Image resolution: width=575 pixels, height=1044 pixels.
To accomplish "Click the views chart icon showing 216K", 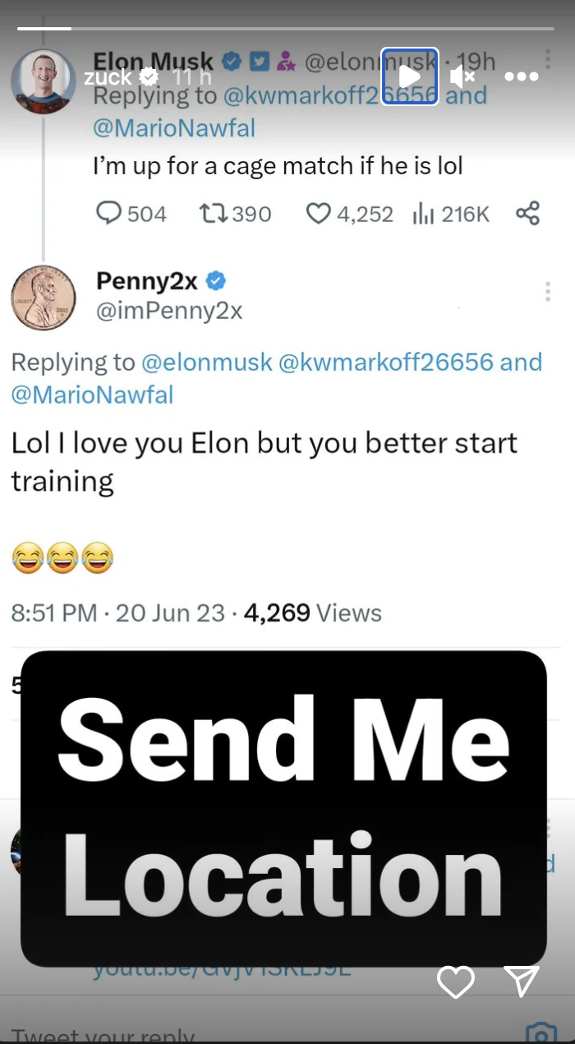I will tap(423, 214).
